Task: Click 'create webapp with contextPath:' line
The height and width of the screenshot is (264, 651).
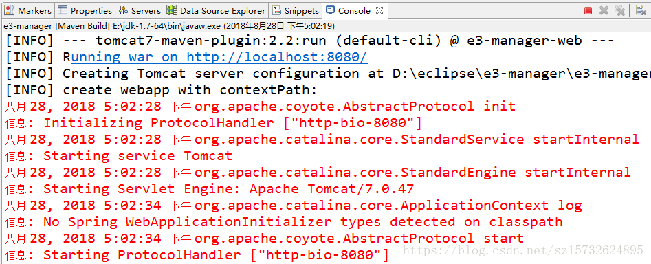Action: point(161,90)
